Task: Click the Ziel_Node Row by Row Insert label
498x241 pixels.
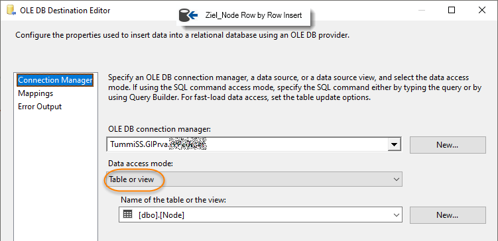Action: (x=254, y=15)
